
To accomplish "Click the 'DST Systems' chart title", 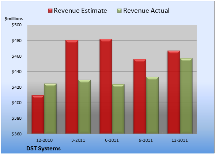I will (44, 149).
